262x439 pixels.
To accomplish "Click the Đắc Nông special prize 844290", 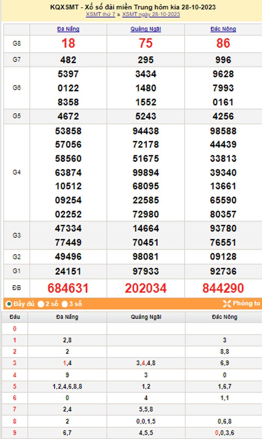I will coord(223,288).
